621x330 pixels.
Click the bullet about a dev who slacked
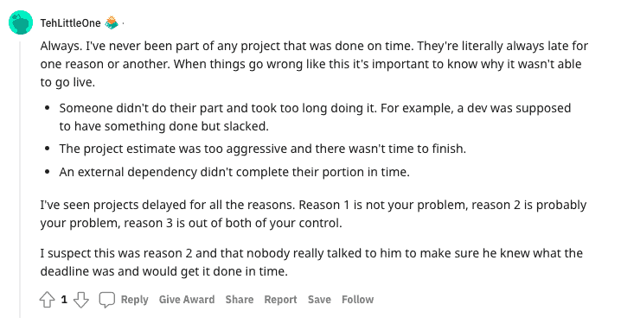[x=315, y=117]
